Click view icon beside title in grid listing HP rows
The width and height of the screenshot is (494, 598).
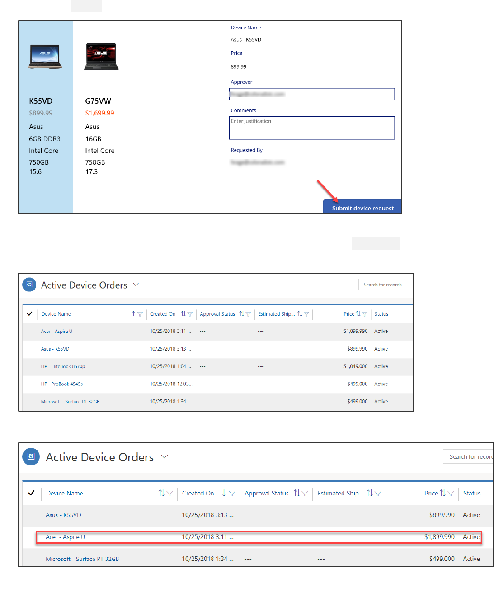(29, 285)
